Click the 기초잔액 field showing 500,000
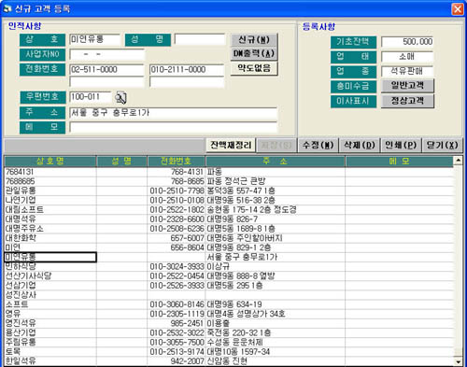467x367 pixels. 407,42
